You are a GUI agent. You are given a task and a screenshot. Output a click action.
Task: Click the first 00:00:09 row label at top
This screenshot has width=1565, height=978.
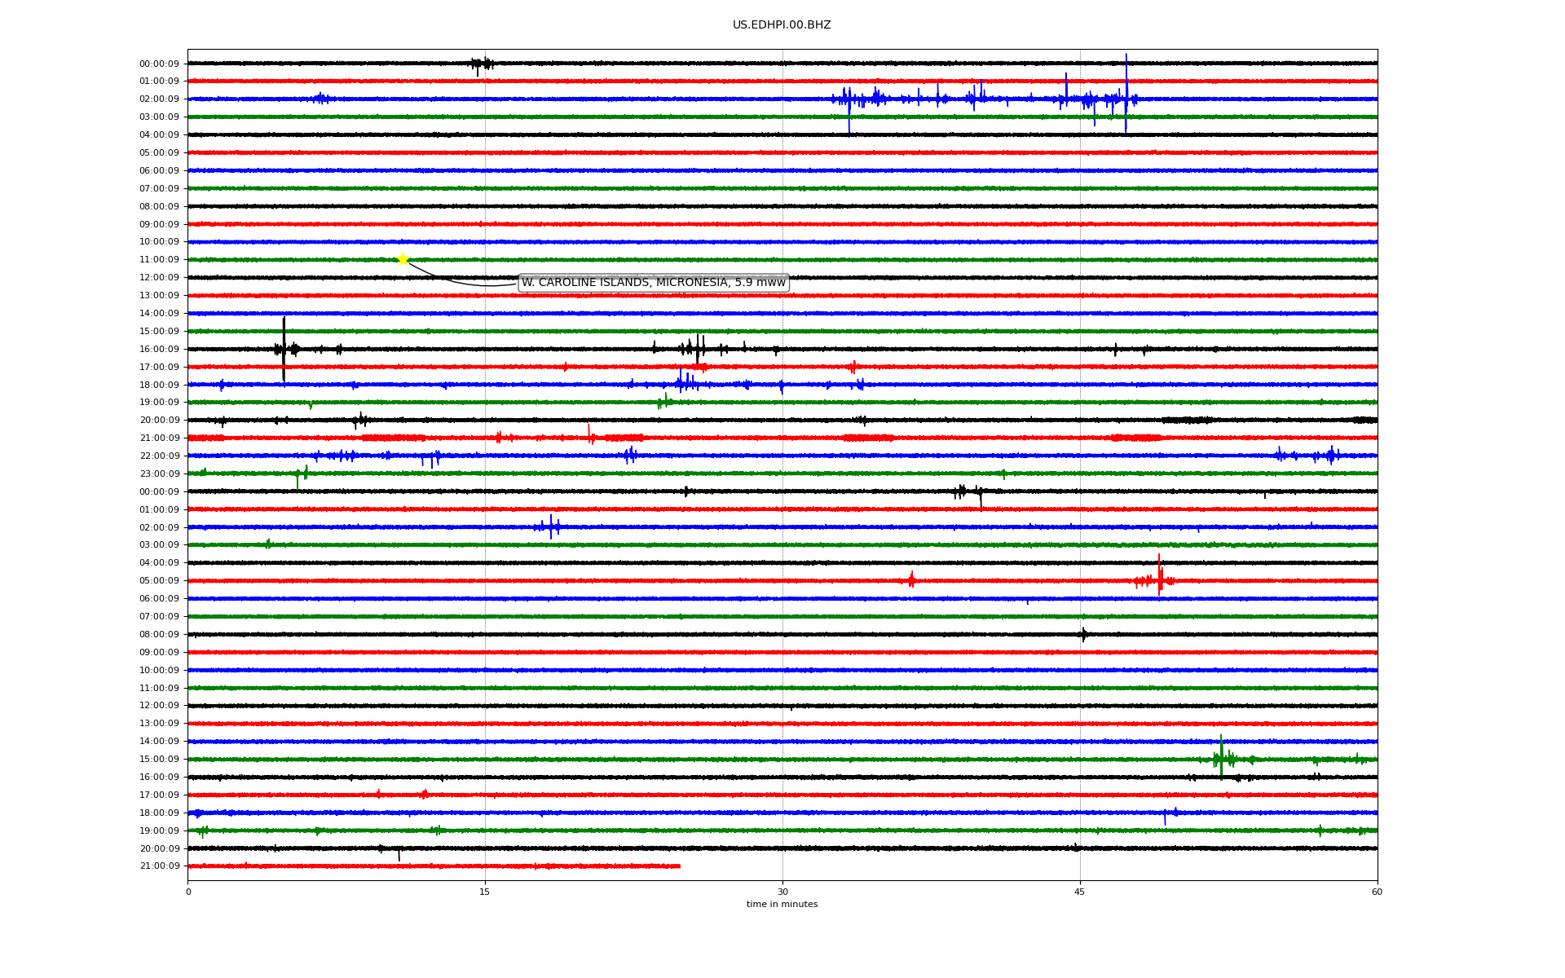(159, 64)
